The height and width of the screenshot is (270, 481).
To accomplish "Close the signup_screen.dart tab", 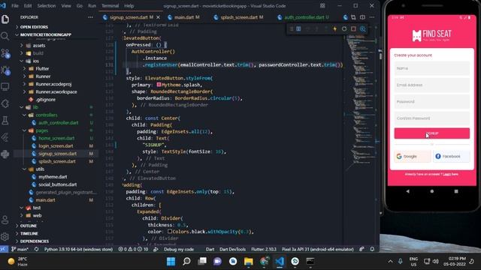I will pos(159,17).
